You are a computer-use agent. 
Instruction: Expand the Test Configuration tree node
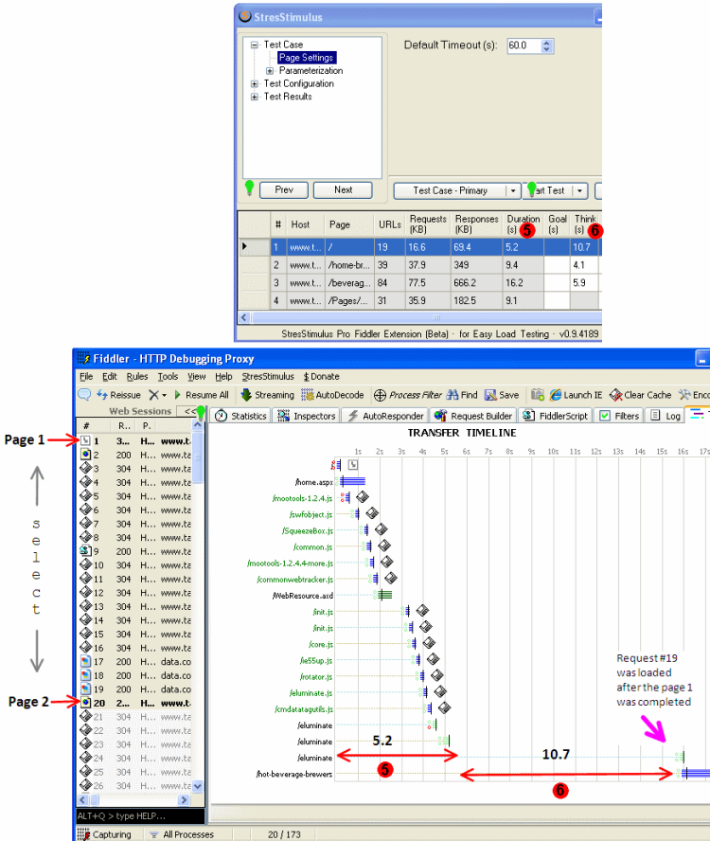click(255, 83)
